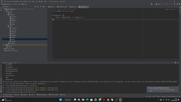The height and width of the screenshot is (102, 181).
Task: Switch to the mioshop urls.py editor tab
Action: pyautogui.click(x=62, y=7)
